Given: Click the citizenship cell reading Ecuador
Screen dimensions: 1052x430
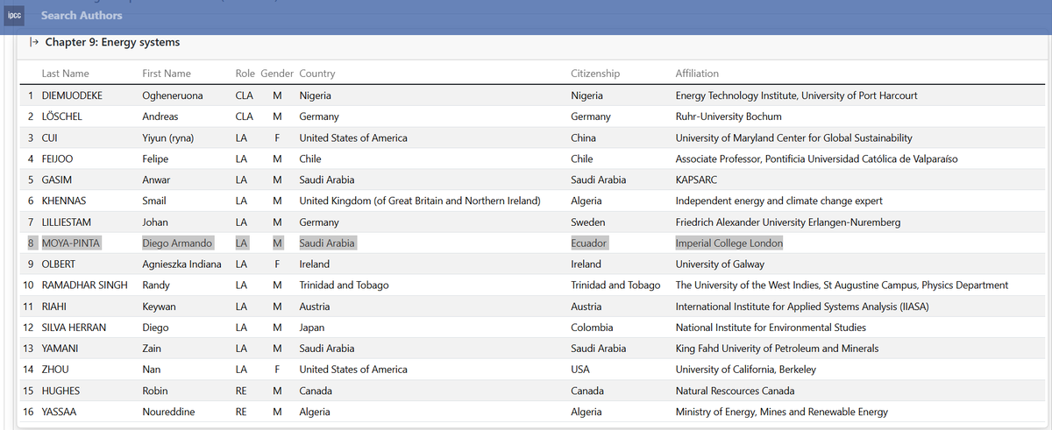Looking at the screenshot, I should 589,243.
